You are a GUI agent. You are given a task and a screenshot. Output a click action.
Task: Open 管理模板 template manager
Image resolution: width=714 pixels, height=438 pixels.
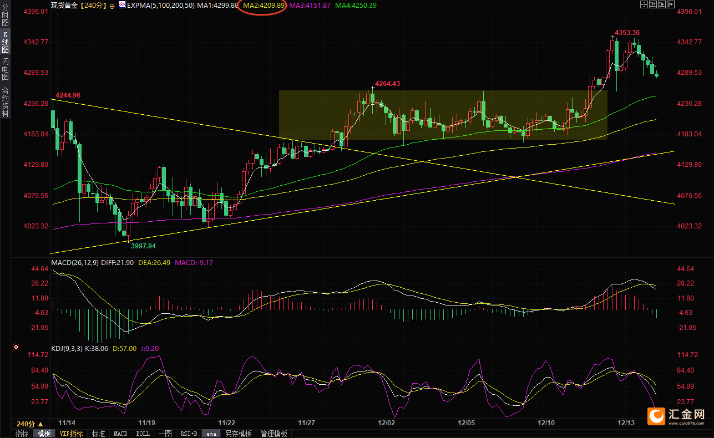click(x=274, y=434)
